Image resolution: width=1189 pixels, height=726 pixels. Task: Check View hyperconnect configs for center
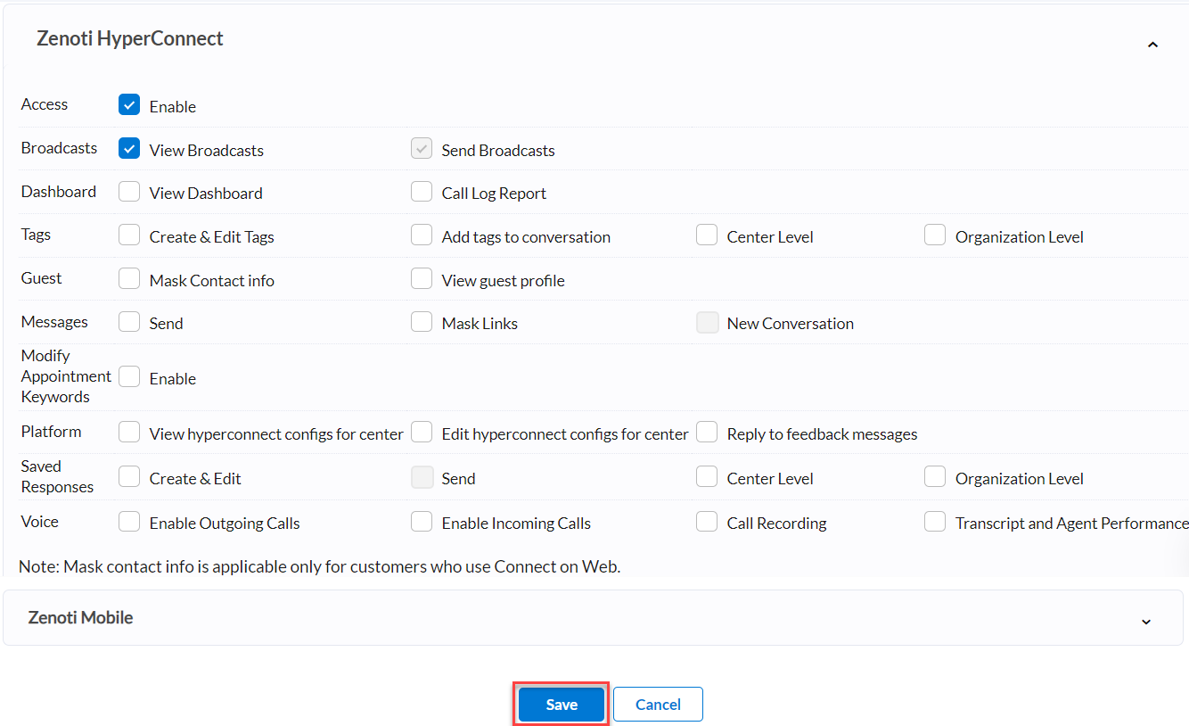pos(129,433)
